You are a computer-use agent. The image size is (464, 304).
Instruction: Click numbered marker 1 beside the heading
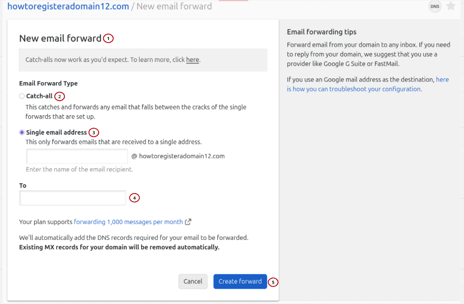[108, 39]
